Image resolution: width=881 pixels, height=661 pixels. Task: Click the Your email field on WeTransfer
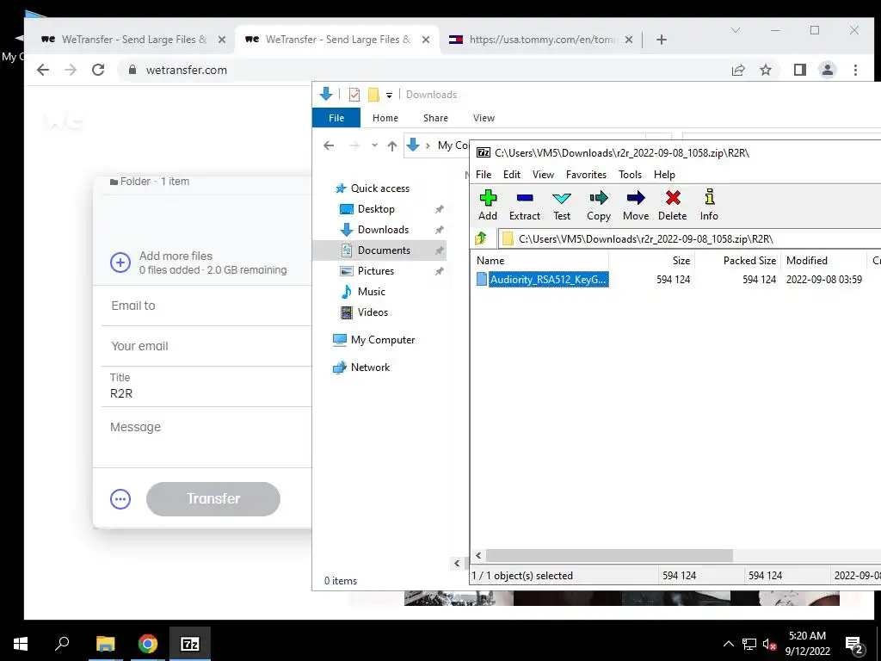(x=206, y=346)
